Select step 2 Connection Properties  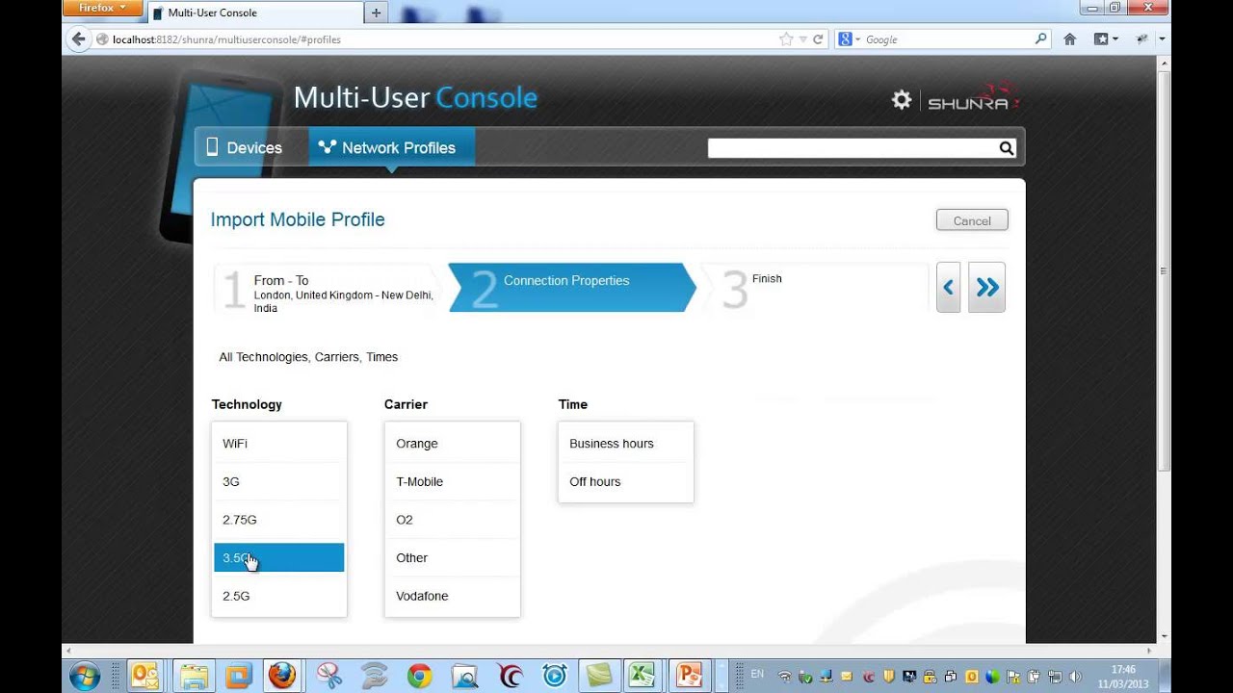click(571, 287)
